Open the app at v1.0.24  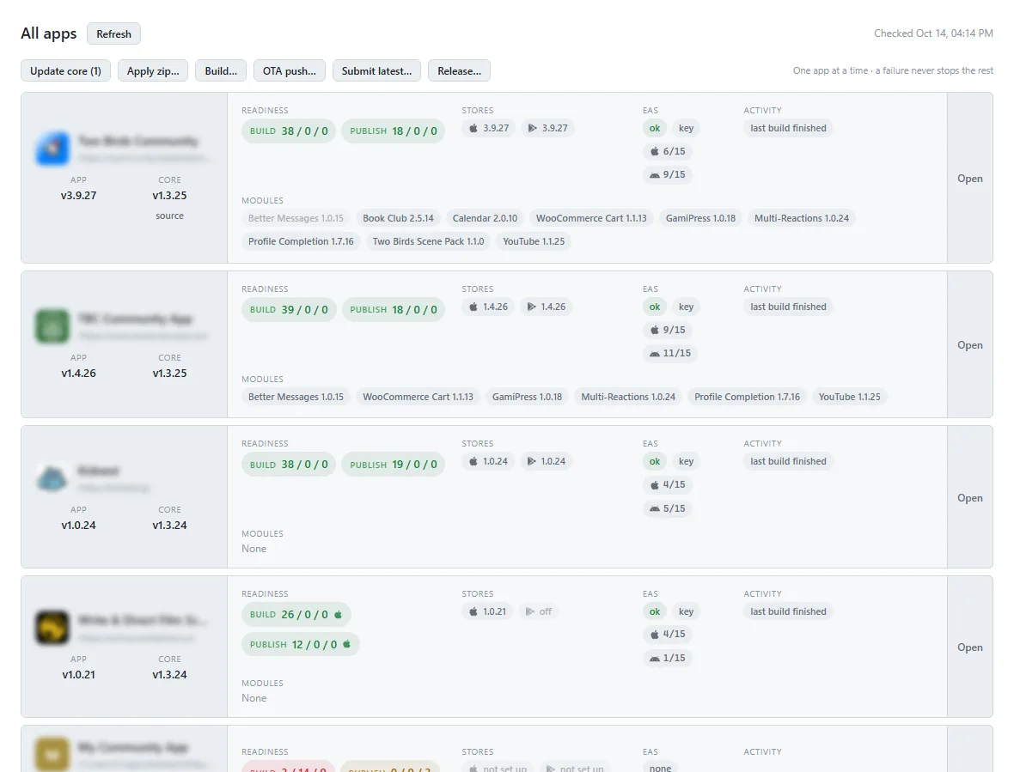970,498
